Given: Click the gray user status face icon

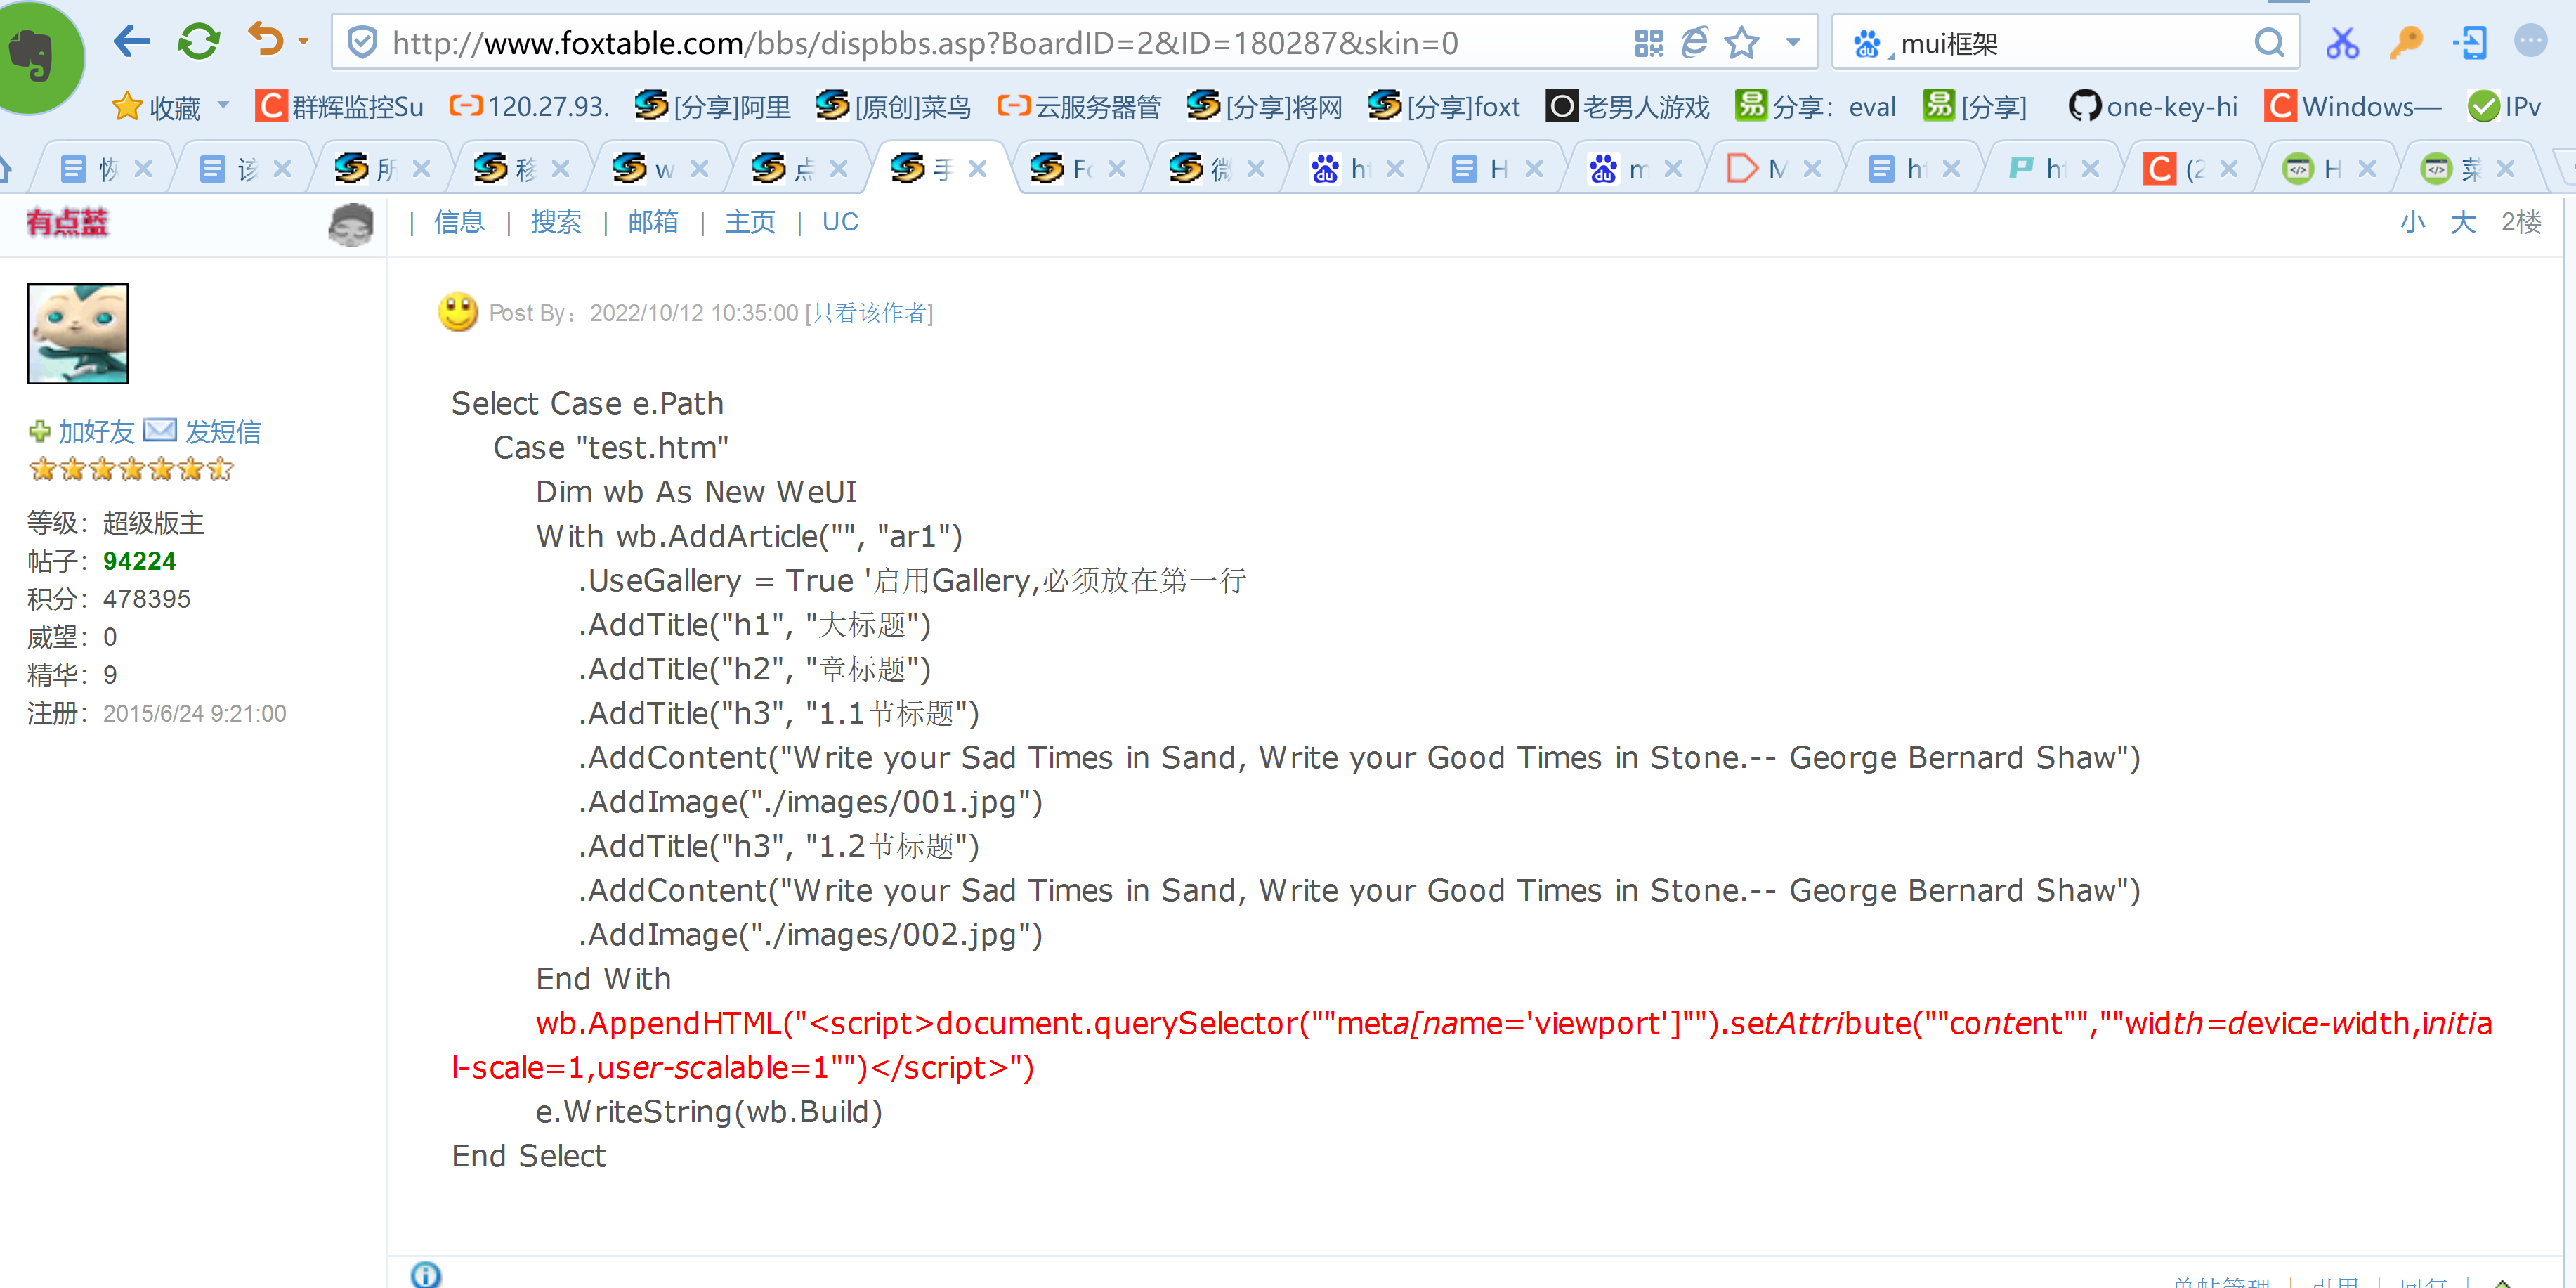Looking at the screenshot, I should coord(350,224).
